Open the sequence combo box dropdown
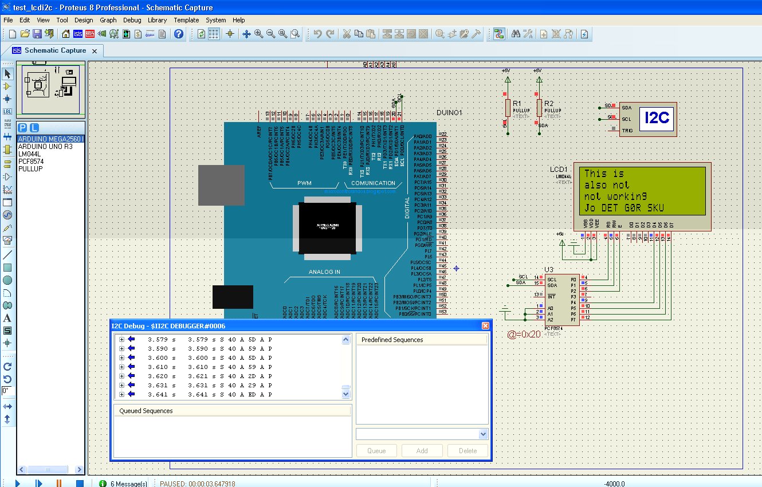Viewport: 762px width, 487px height. [x=482, y=434]
